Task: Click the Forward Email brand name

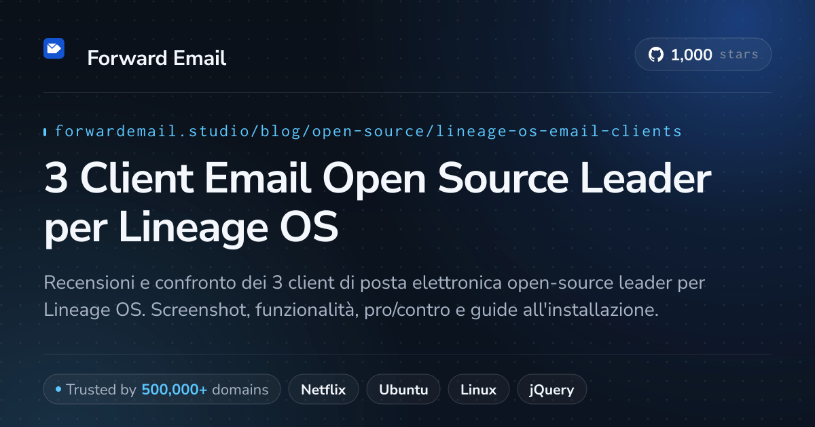Action: tap(157, 58)
